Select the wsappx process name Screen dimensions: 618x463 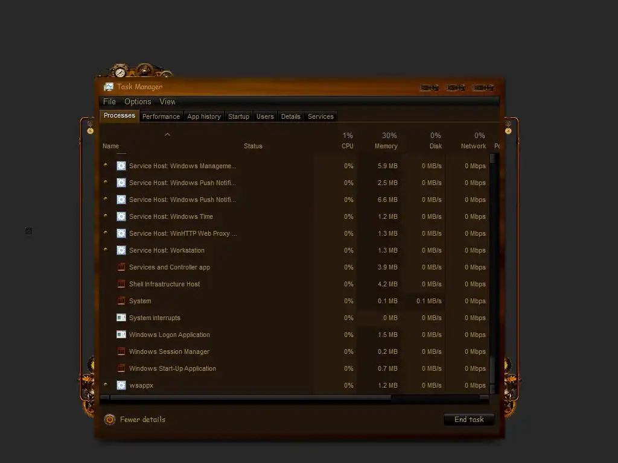point(141,385)
